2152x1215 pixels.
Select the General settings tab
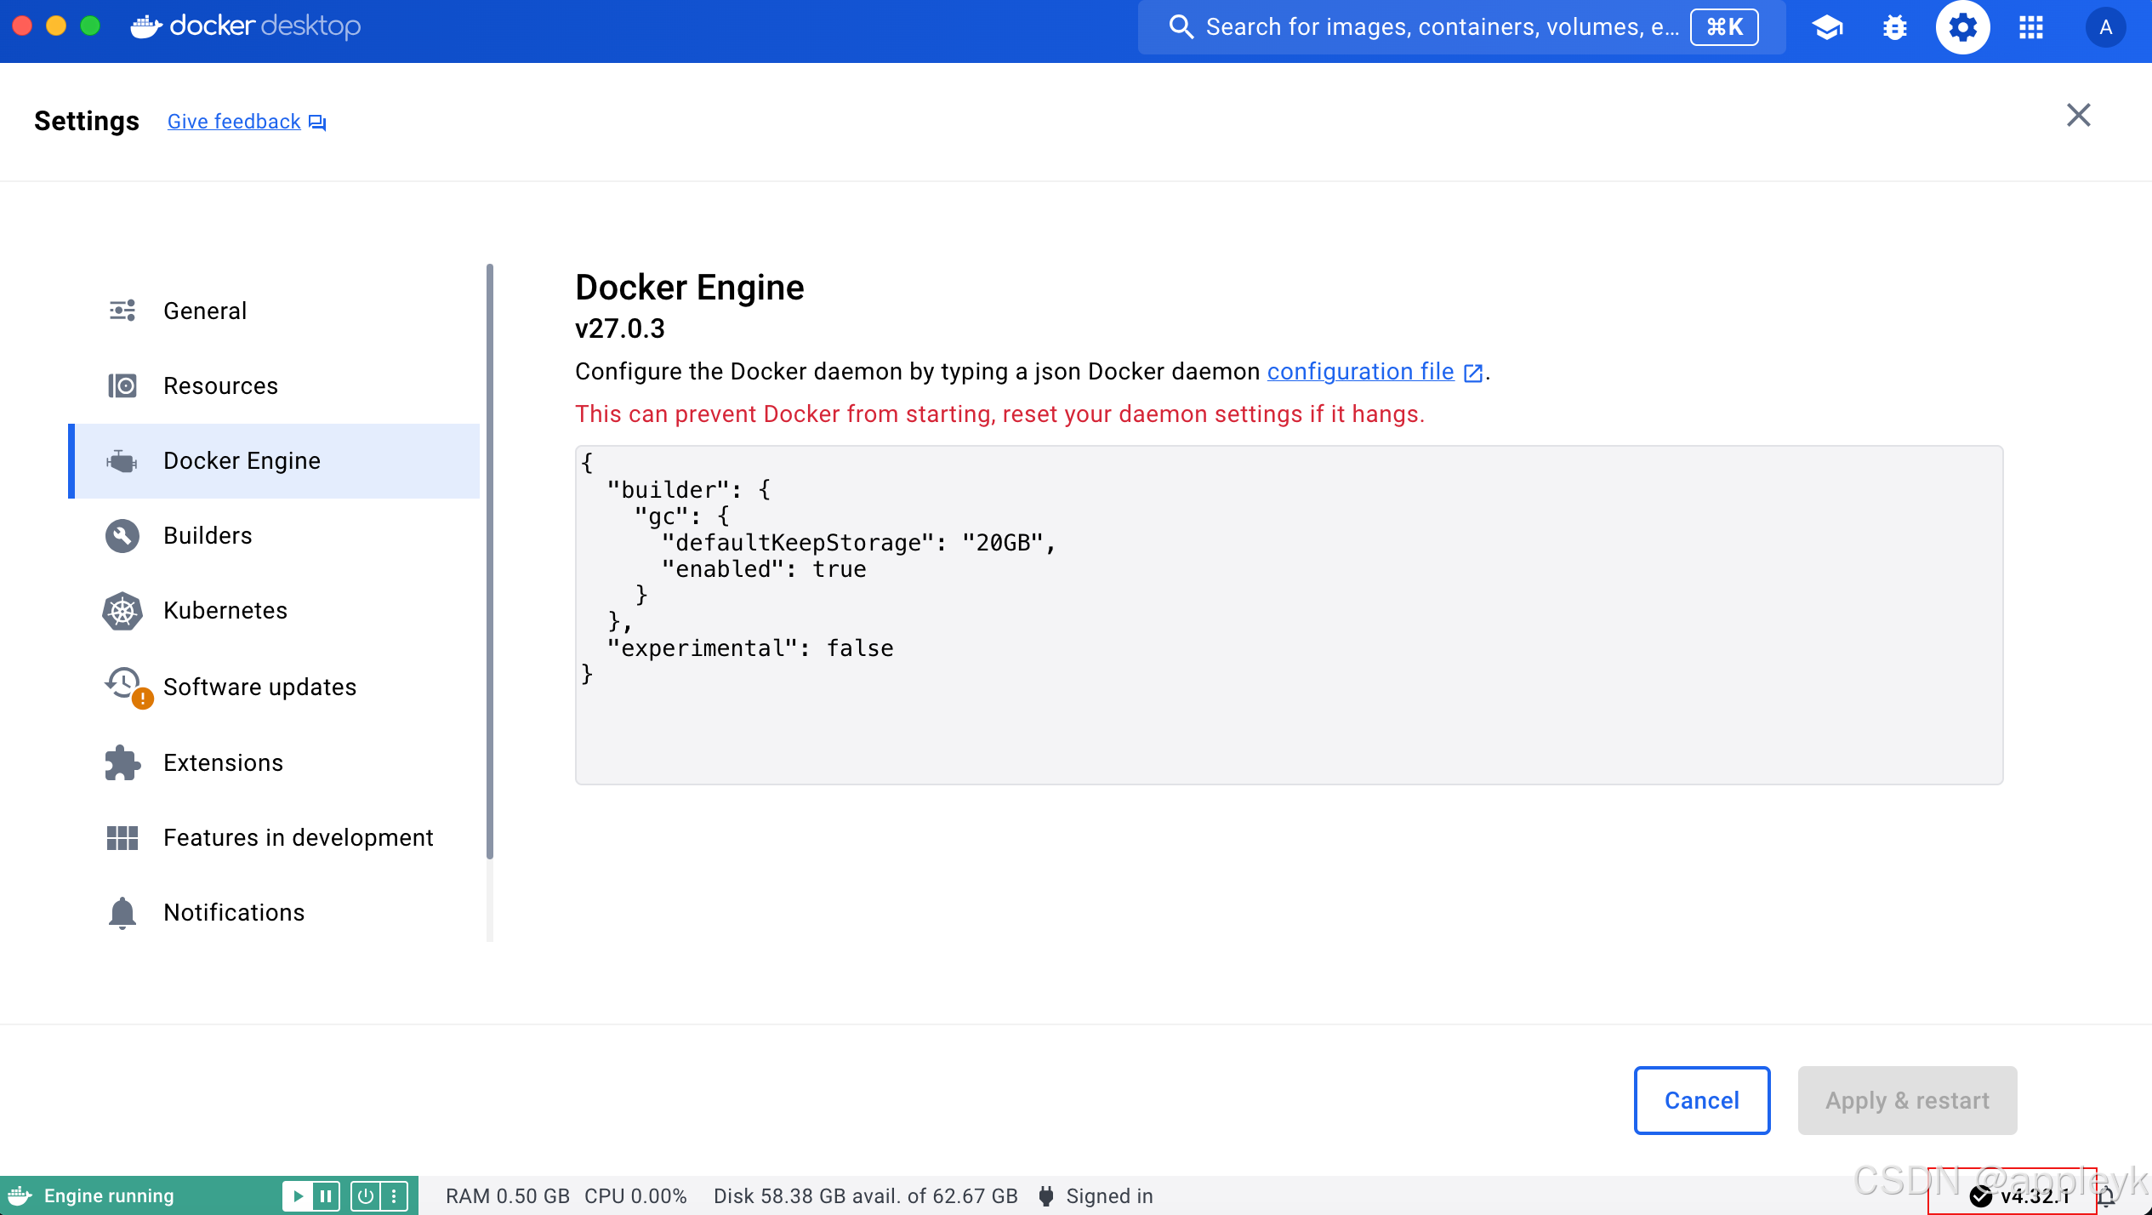pyautogui.click(x=204, y=311)
